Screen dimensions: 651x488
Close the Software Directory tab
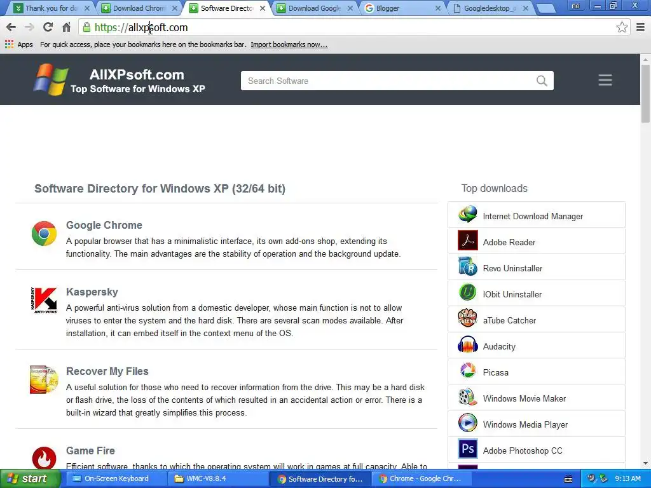[263, 8]
